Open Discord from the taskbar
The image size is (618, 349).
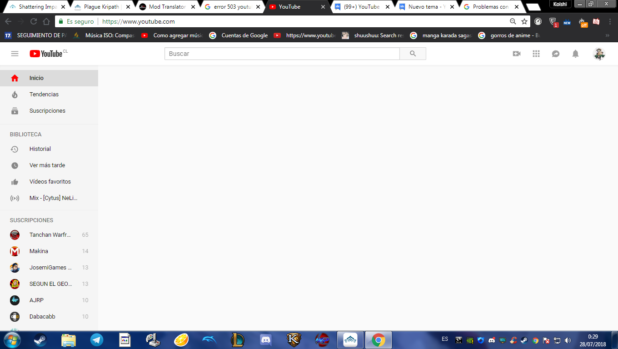pos(265,340)
